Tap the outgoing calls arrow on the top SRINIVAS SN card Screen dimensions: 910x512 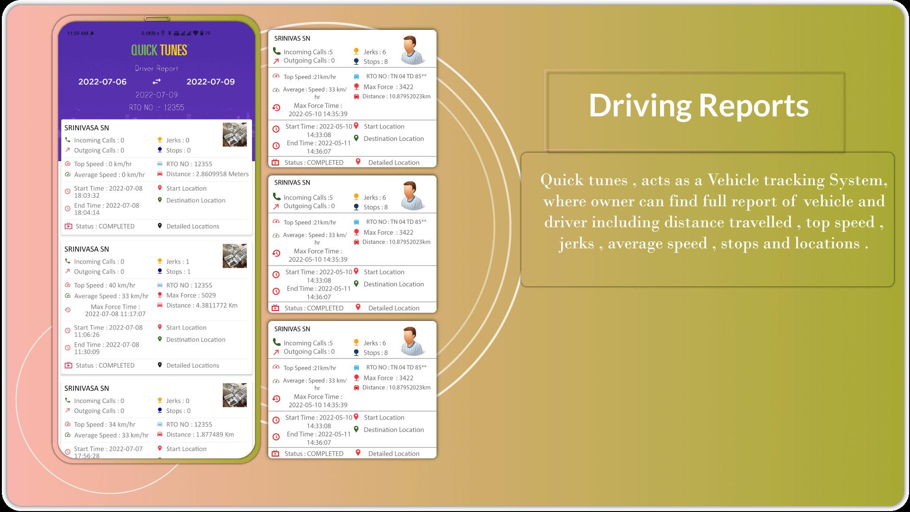pos(276,61)
